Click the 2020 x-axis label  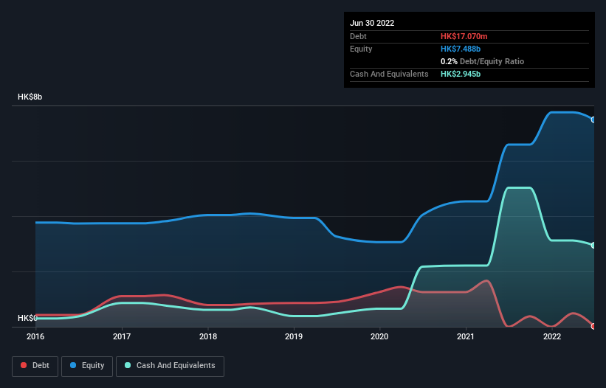(x=379, y=336)
